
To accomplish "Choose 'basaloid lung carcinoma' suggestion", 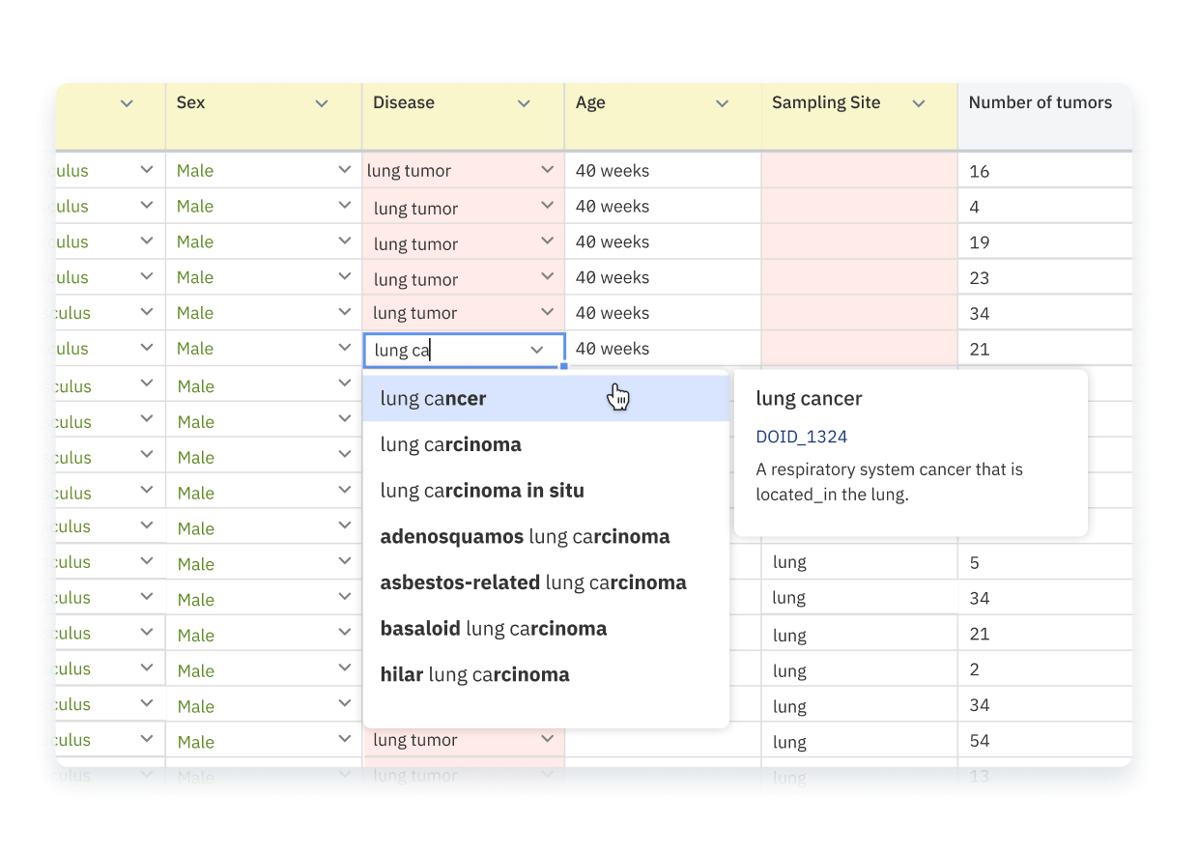I will click(494, 629).
